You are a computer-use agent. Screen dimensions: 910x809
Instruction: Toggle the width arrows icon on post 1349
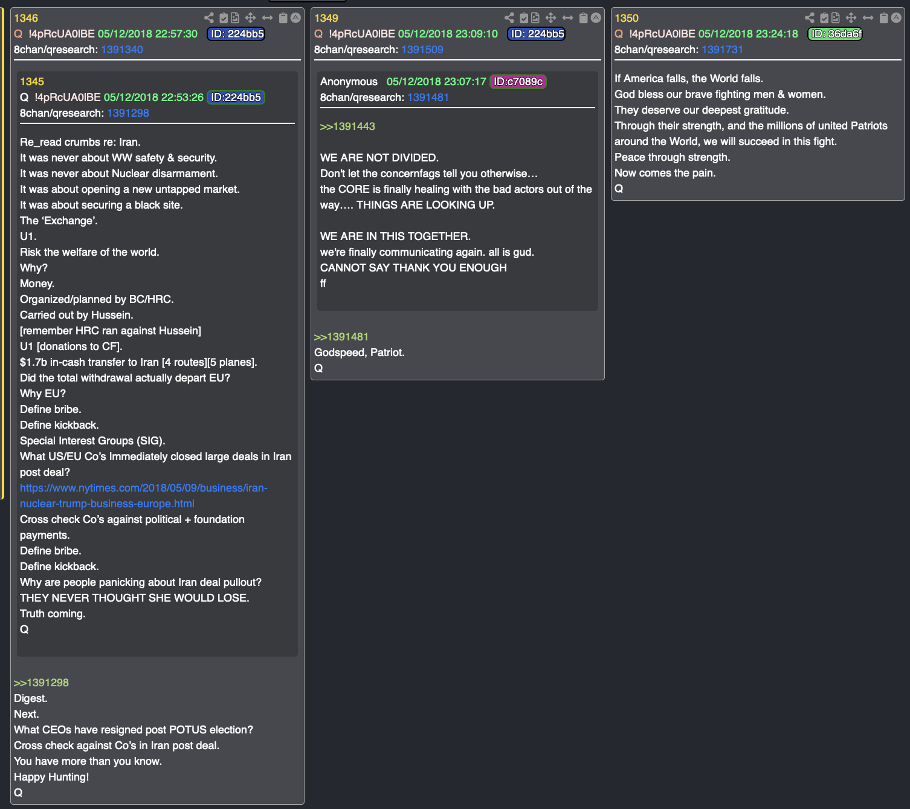[x=567, y=18]
